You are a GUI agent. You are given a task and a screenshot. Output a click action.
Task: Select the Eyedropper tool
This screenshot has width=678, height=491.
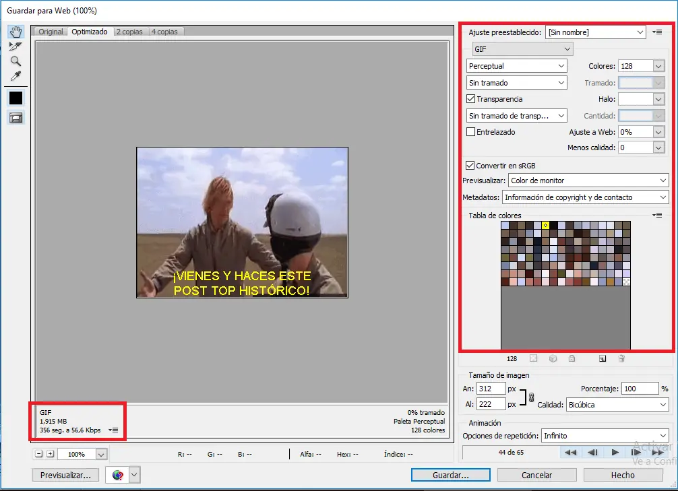coord(16,76)
